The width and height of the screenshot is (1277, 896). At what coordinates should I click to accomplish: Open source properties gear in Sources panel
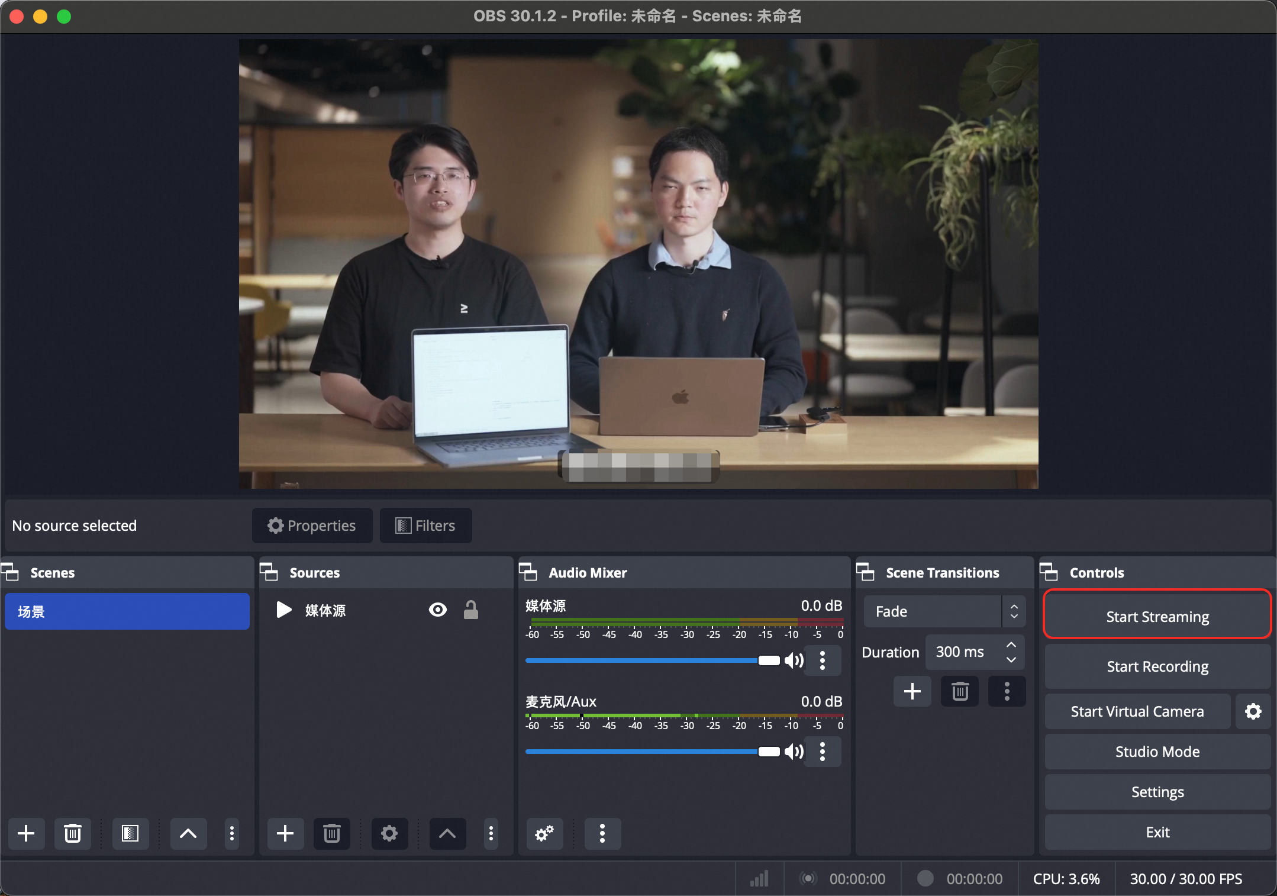389,833
